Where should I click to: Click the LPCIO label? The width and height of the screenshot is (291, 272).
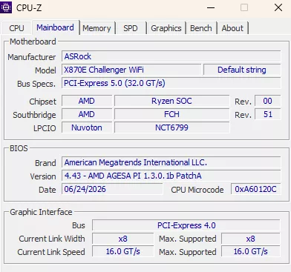pyautogui.click(x=45, y=128)
